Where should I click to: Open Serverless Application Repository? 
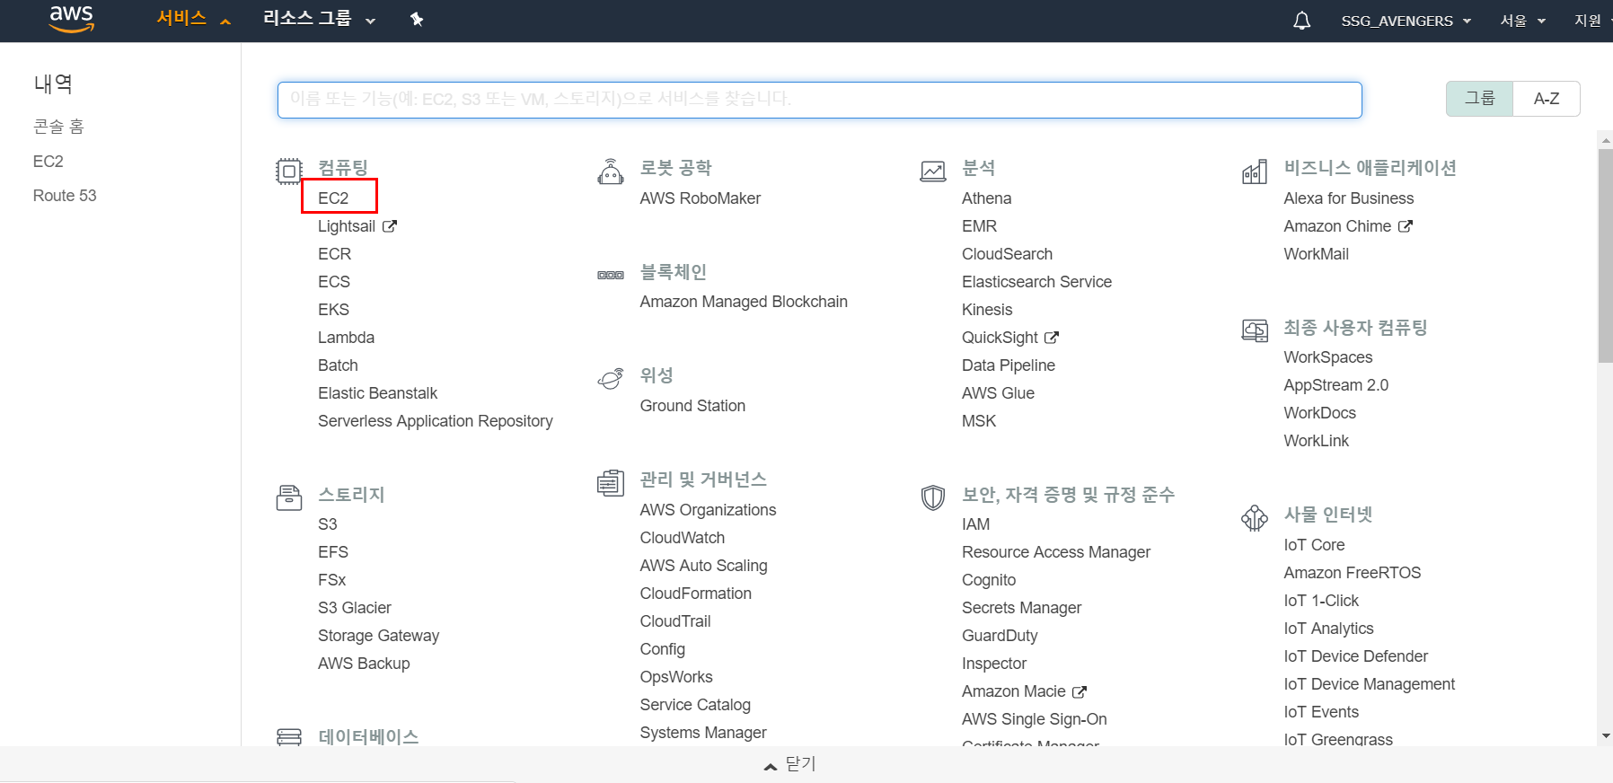(435, 421)
